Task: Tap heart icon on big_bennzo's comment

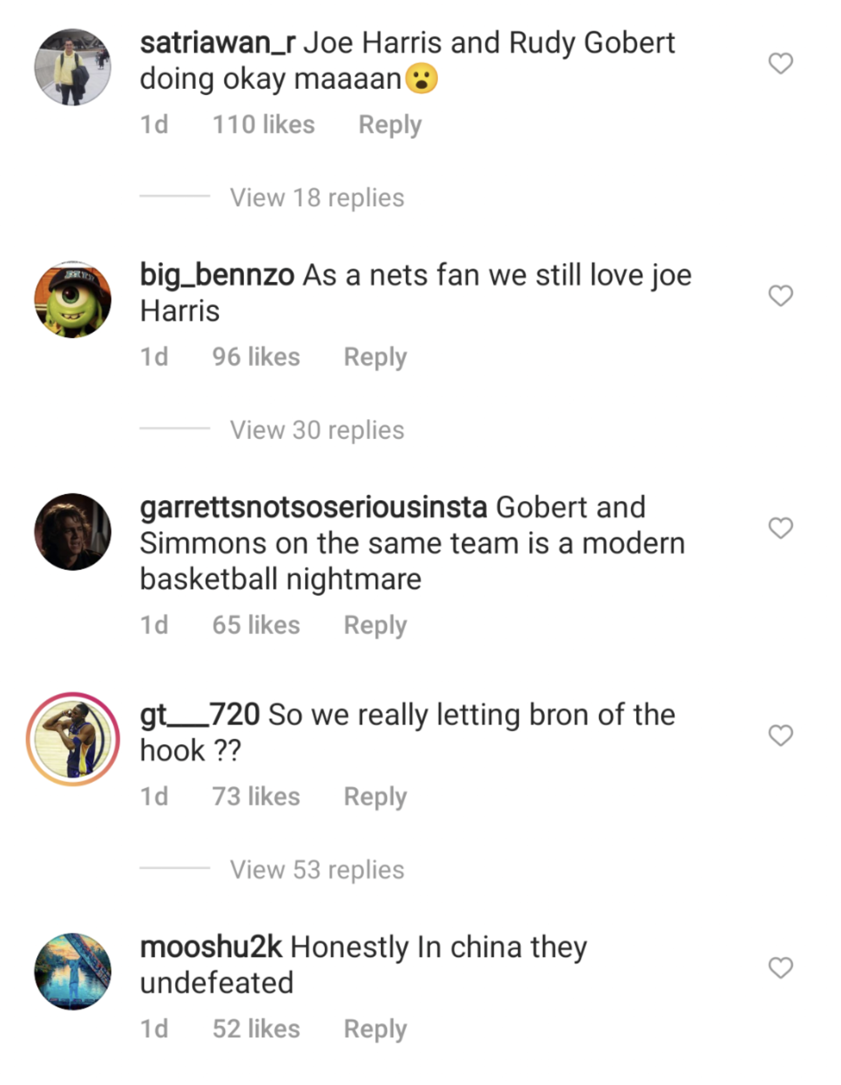Action: click(x=780, y=296)
